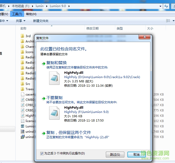Sort by 大小 column header
Screen dimensions: 175x163
coord(150,28)
